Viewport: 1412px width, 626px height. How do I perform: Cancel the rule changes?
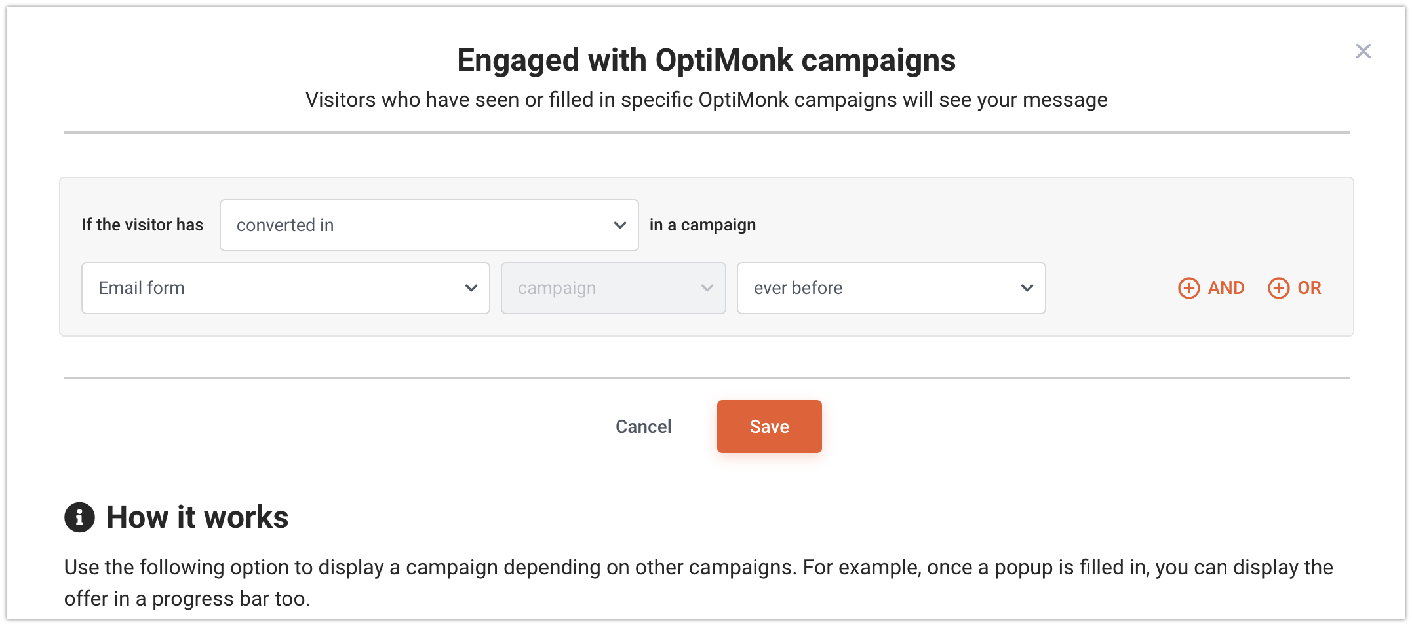coord(643,426)
